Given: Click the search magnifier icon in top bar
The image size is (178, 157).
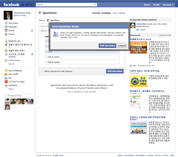Looking at the screenshot, I should click(x=95, y=5).
